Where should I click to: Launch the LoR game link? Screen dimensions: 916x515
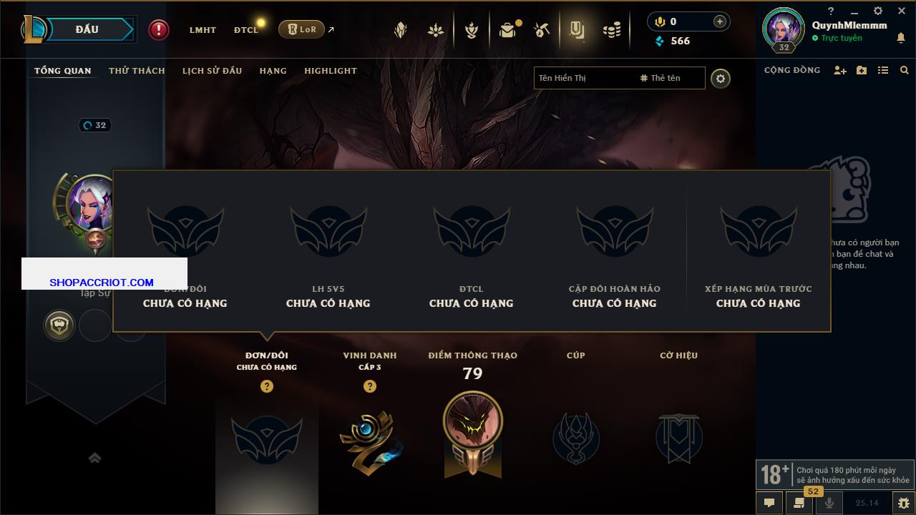click(301, 29)
